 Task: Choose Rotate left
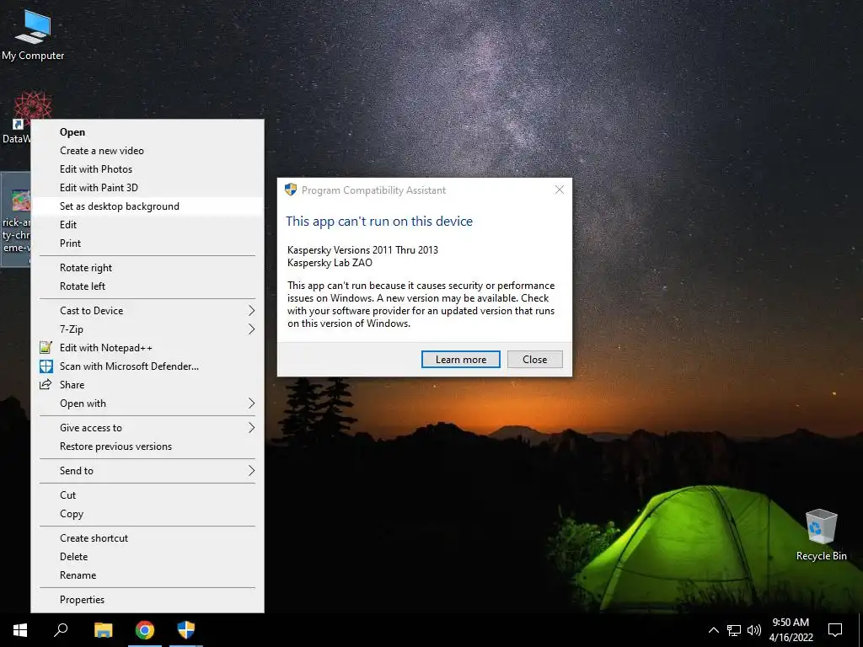[147, 286]
